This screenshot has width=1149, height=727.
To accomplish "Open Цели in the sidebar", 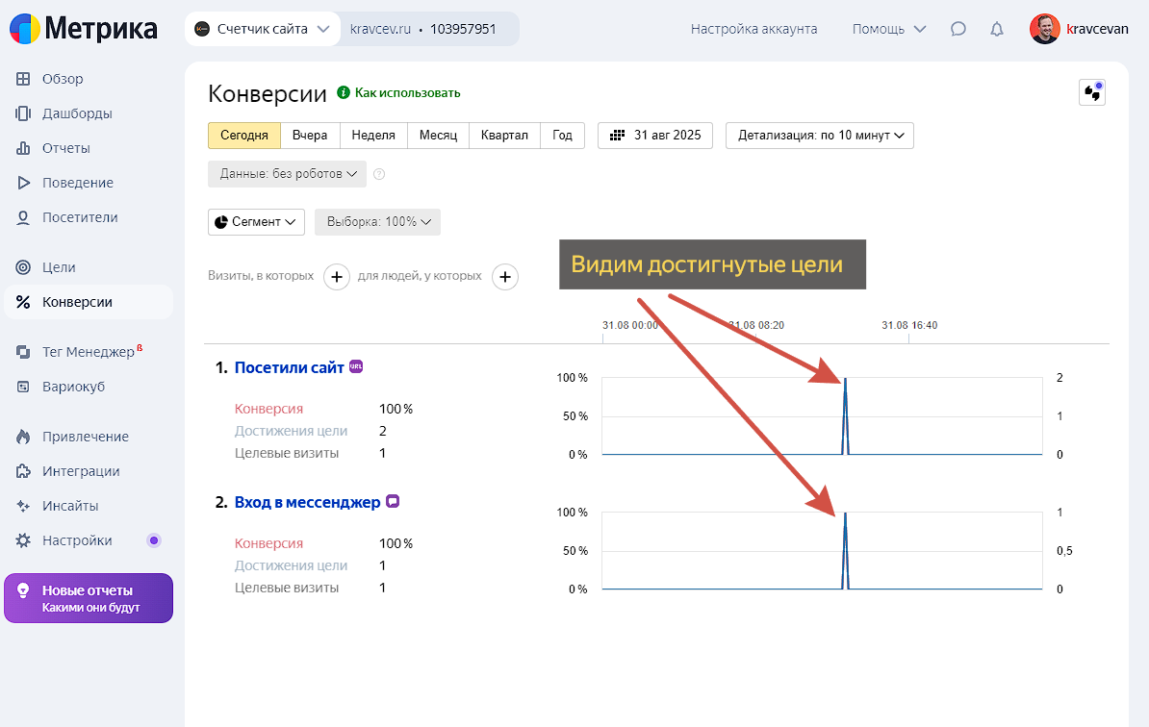I will tap(59, 267).
